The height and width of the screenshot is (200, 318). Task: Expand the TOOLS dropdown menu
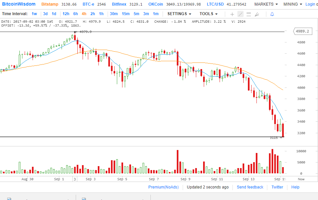click(208, 14)
